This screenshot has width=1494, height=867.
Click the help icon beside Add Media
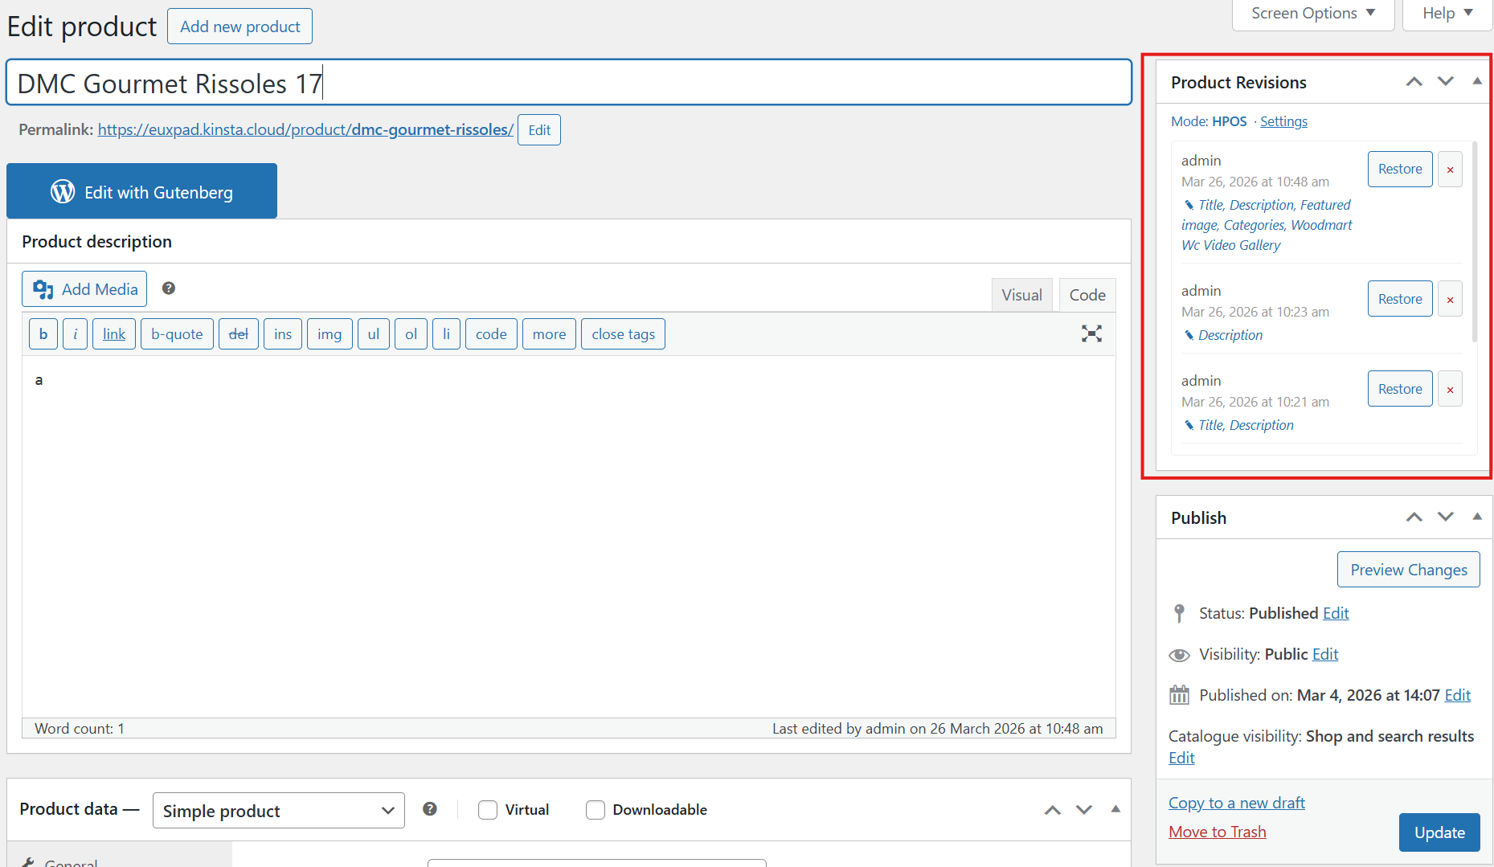[x=169, y=288]
